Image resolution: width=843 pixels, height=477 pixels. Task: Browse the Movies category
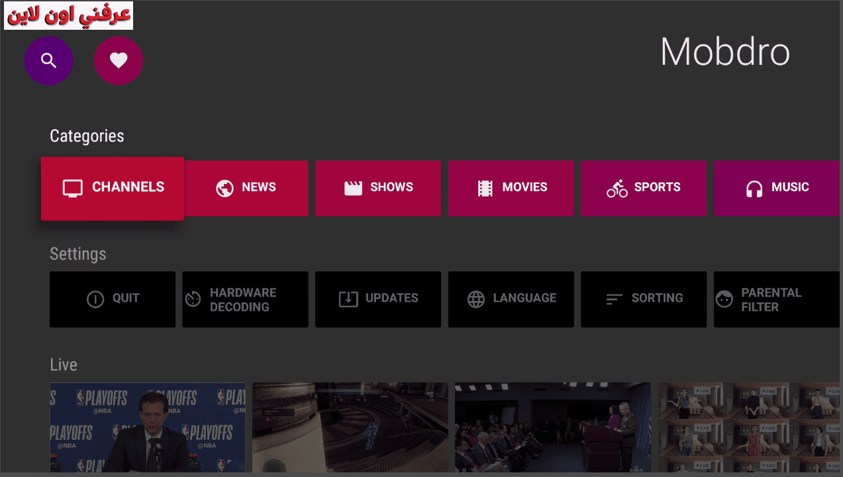(x=511, y=189)
